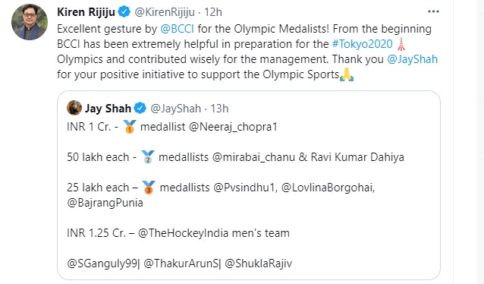
Task: Open the @KirenRijiju handle link
Action: point(165,12)
